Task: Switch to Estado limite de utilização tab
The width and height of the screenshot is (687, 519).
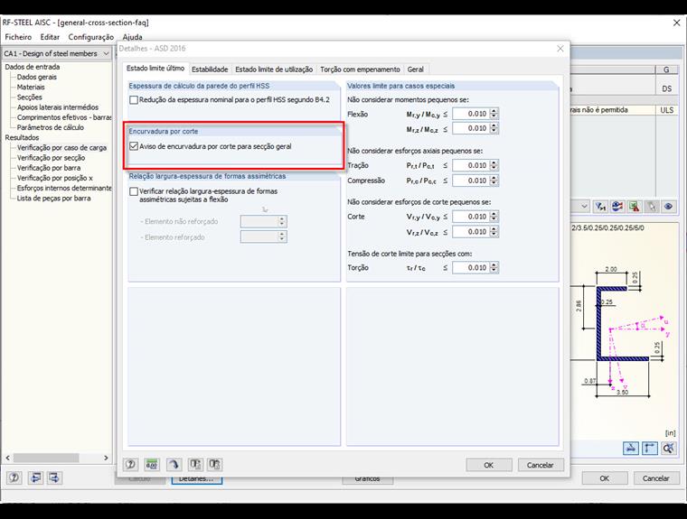Action: [x=274, y=70]
